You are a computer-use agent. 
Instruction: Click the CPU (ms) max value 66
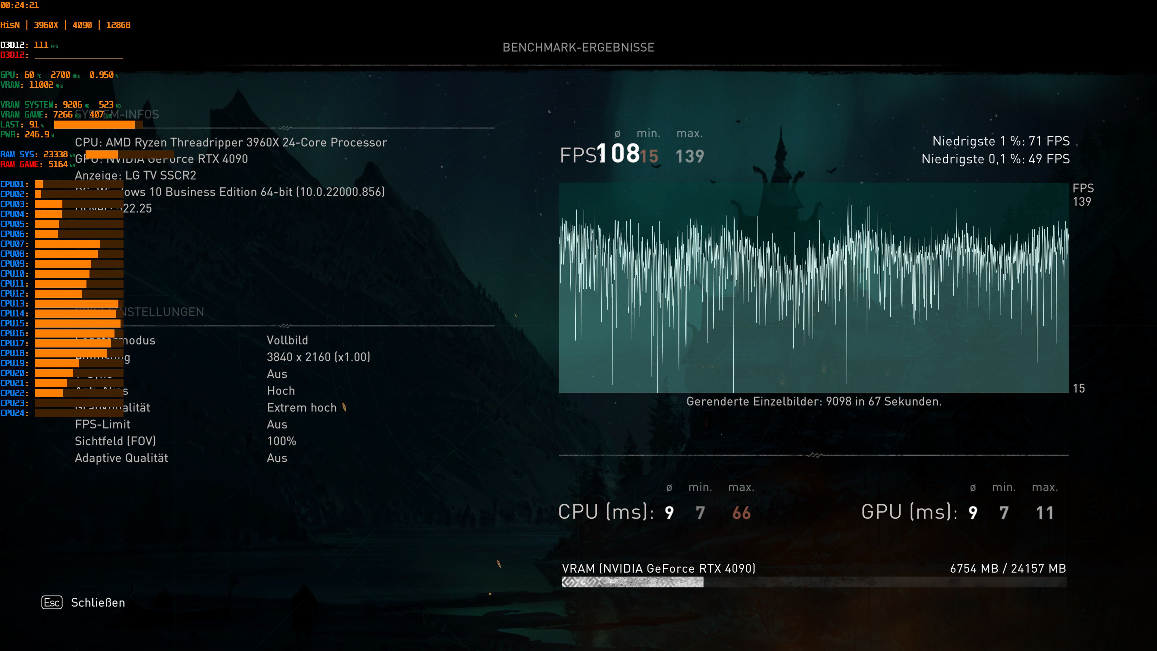point(741,513)
